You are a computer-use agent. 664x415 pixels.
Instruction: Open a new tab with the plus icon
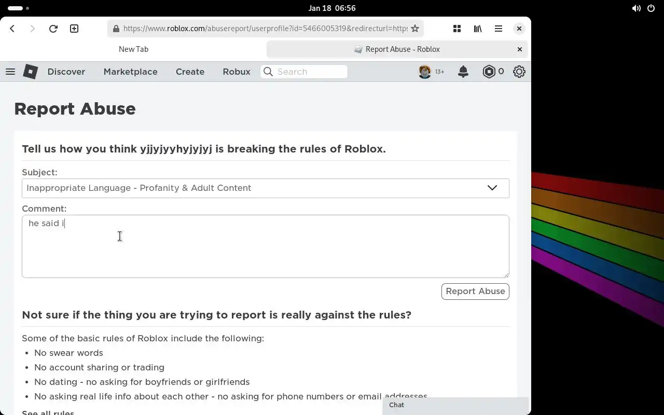pos(74,29)
